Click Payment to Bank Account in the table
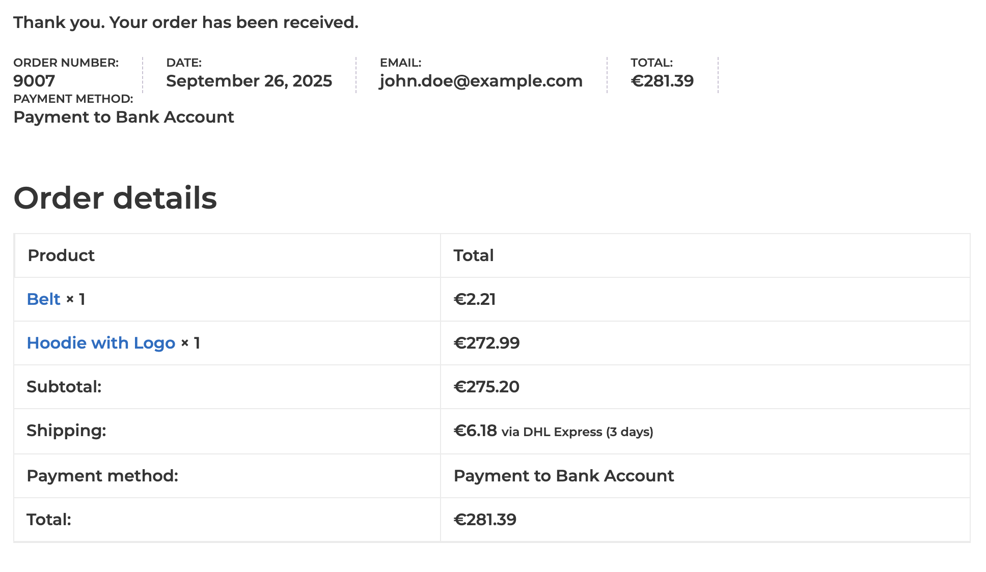The image size is (986, 572). point(564,476)
